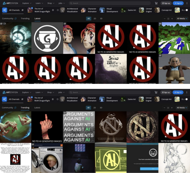Expand the Explore menu in the upper window
Viewport: 190px width, 173px height.
click(x=27, y=3)
